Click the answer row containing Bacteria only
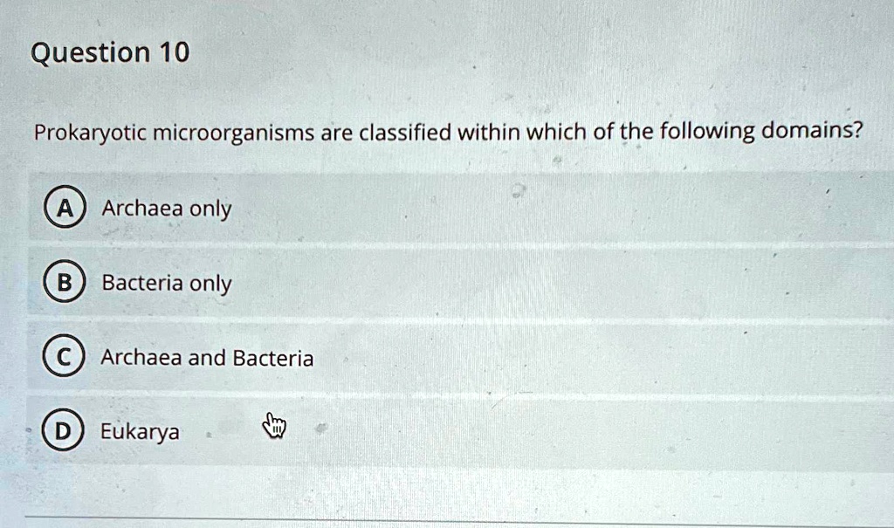The height and width of the screenshot is (528, 894). tap(349, 282)
